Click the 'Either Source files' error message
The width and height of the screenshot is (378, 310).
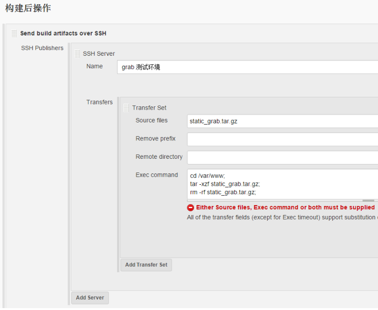tap(286, 207)
